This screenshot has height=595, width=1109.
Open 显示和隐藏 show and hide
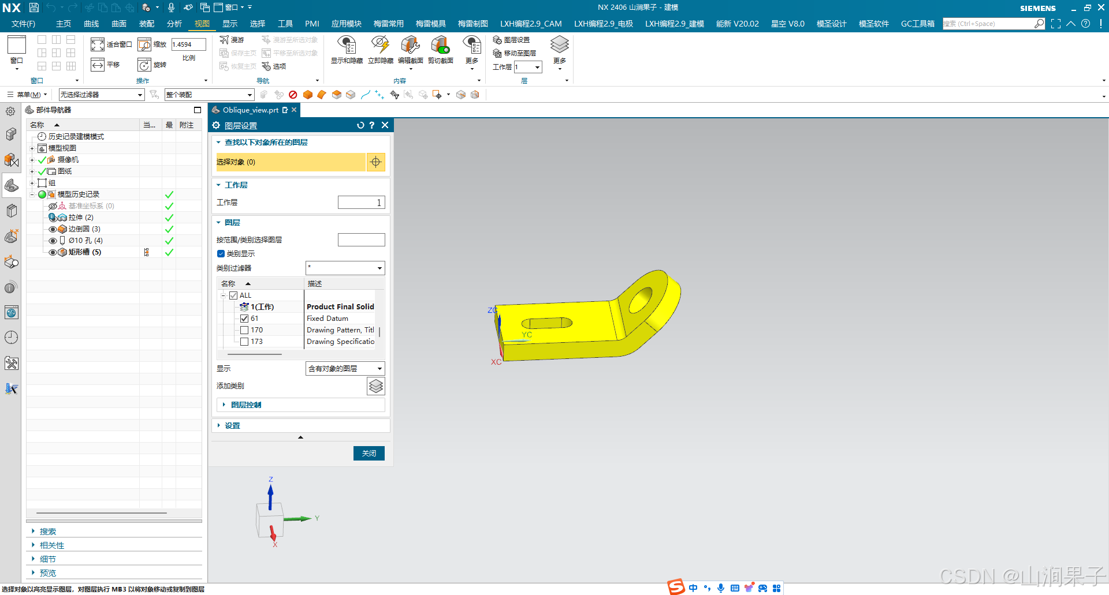point(347,50)
